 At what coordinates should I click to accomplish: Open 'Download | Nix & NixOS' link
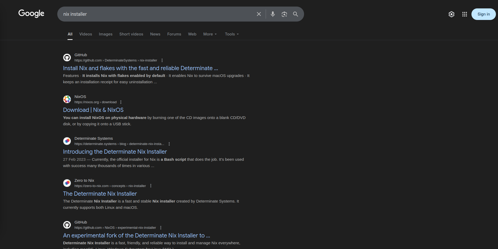click(x=93, y=110)
